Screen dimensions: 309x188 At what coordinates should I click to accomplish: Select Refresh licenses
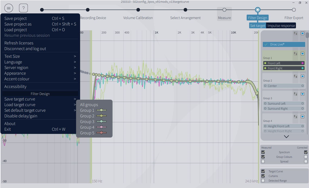click(x=40, y=43)
